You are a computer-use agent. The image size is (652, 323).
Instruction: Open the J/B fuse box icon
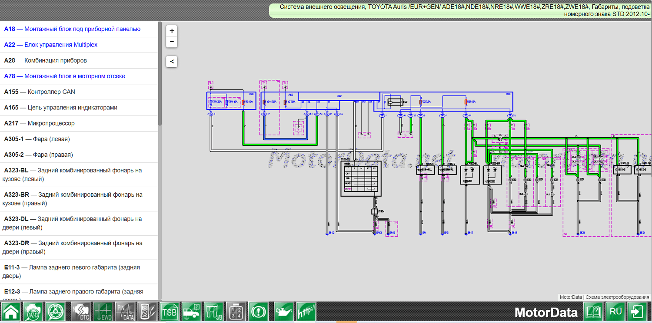(213, 312)
